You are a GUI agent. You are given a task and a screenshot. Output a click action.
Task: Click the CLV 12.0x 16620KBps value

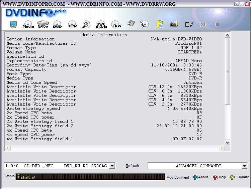[175, 87]
